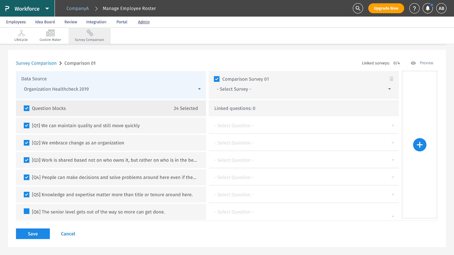This screenshot has width=454, height=255.
Task: Click the help question mark icon
Action: coord(414,8)
